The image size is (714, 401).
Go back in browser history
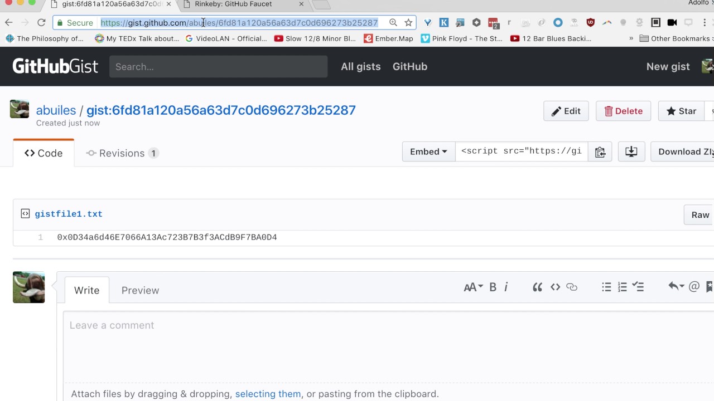(8, 22)
